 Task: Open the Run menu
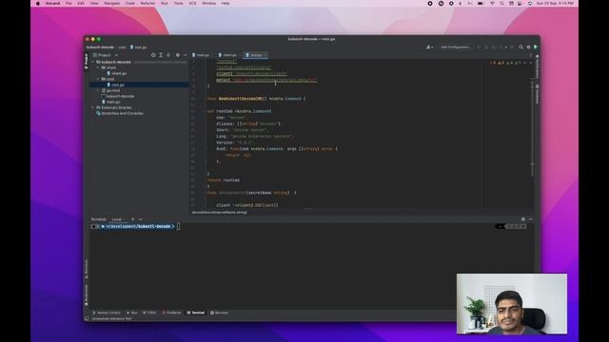click(165, 4)
